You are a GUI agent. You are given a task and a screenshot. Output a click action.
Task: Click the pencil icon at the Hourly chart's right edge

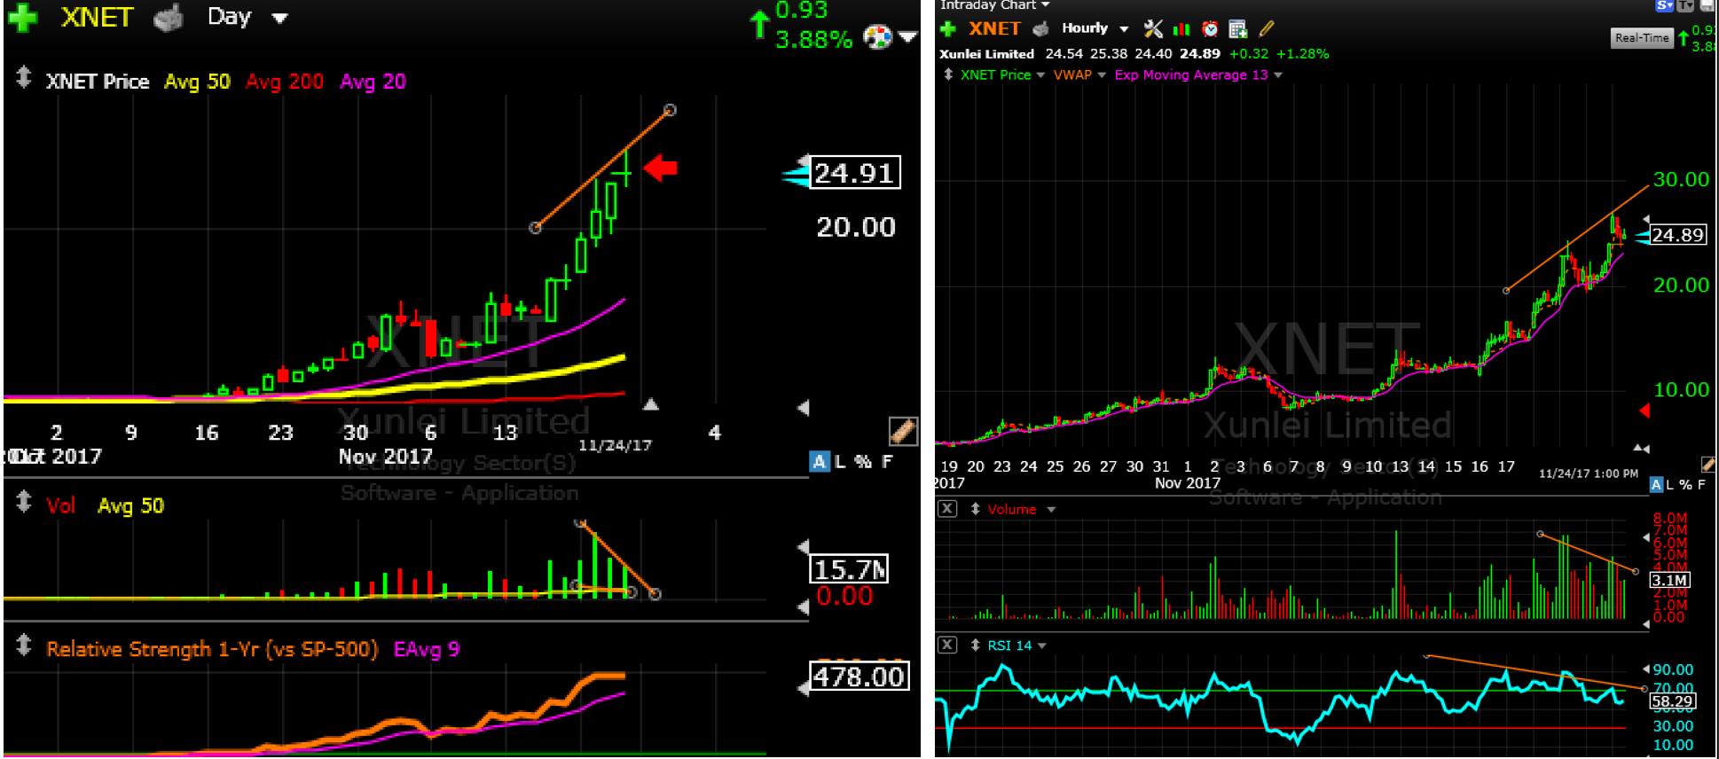click(1707, 464)
